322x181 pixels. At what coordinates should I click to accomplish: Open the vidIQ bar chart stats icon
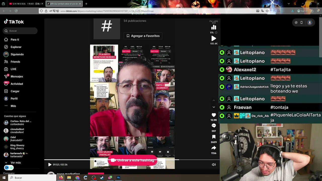(x=214, y=27)
